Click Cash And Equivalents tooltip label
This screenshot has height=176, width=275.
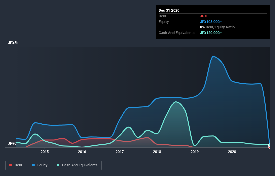tap(177, 33)
